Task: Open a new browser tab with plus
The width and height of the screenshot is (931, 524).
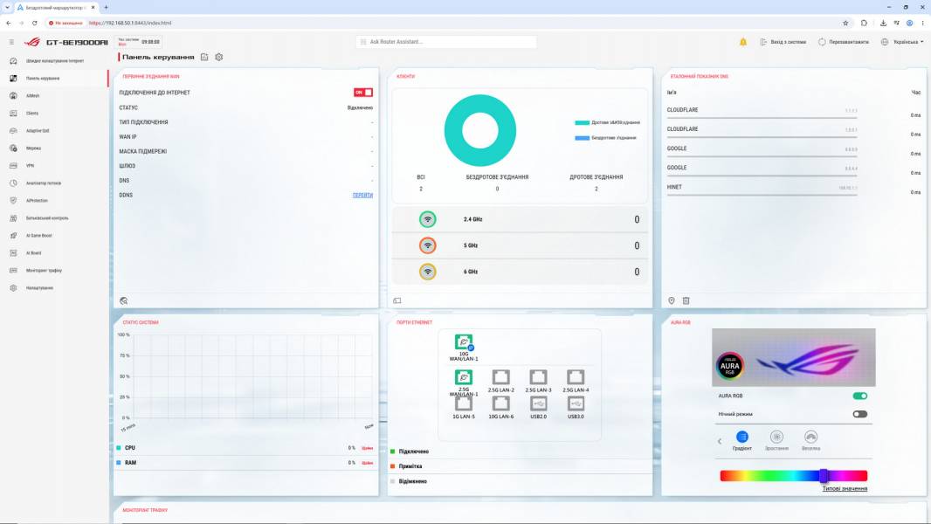Action: tap(106, 7)
